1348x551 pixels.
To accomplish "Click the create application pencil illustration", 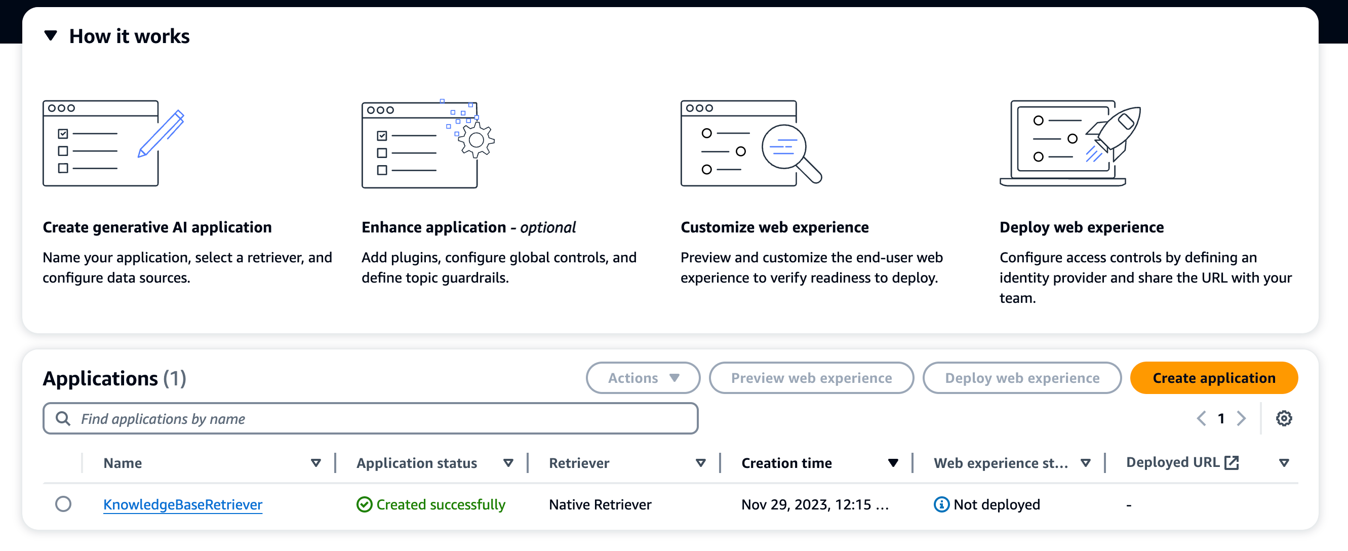I will [x=113, y=143].
